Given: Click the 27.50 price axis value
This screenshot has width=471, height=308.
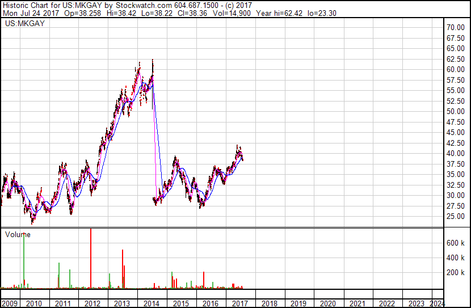Looking at the screenshot, I should [x=456, y=206].
